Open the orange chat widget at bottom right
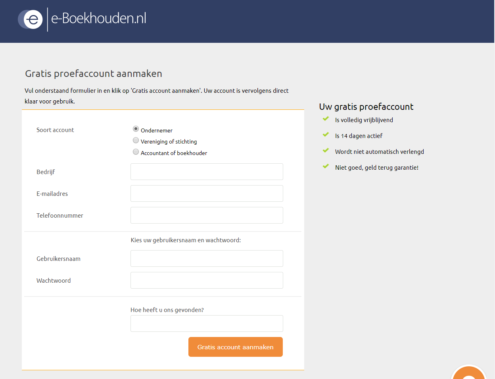This screenshot has width=495, height=379. point(469,375)
